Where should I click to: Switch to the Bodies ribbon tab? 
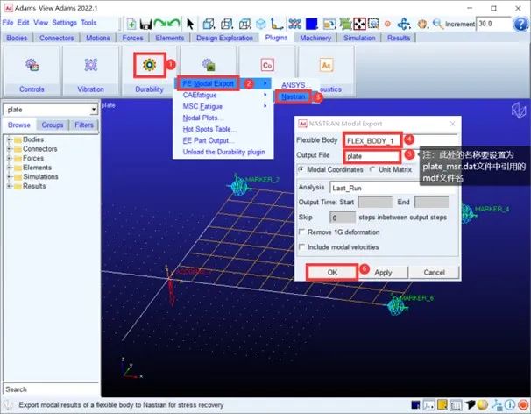point(17,38)
